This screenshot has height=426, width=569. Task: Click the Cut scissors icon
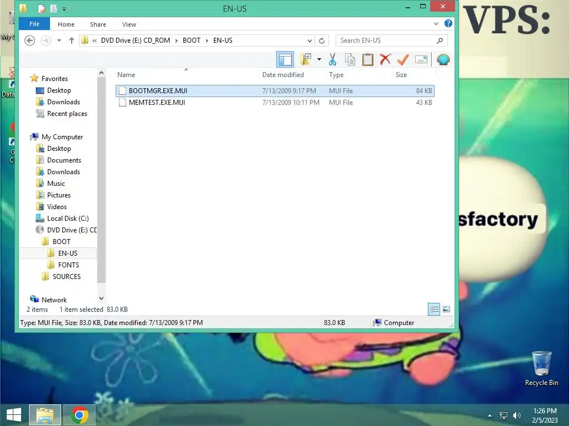pos(332,59)
